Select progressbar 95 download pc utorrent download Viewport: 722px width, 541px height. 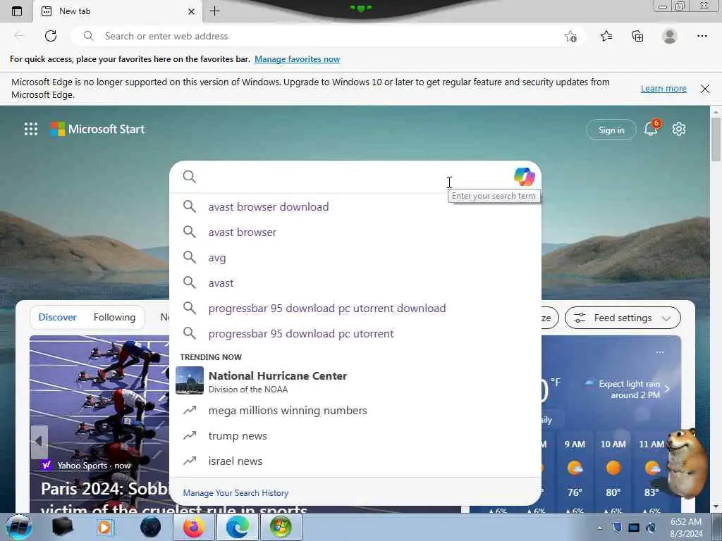click(355, 309)
